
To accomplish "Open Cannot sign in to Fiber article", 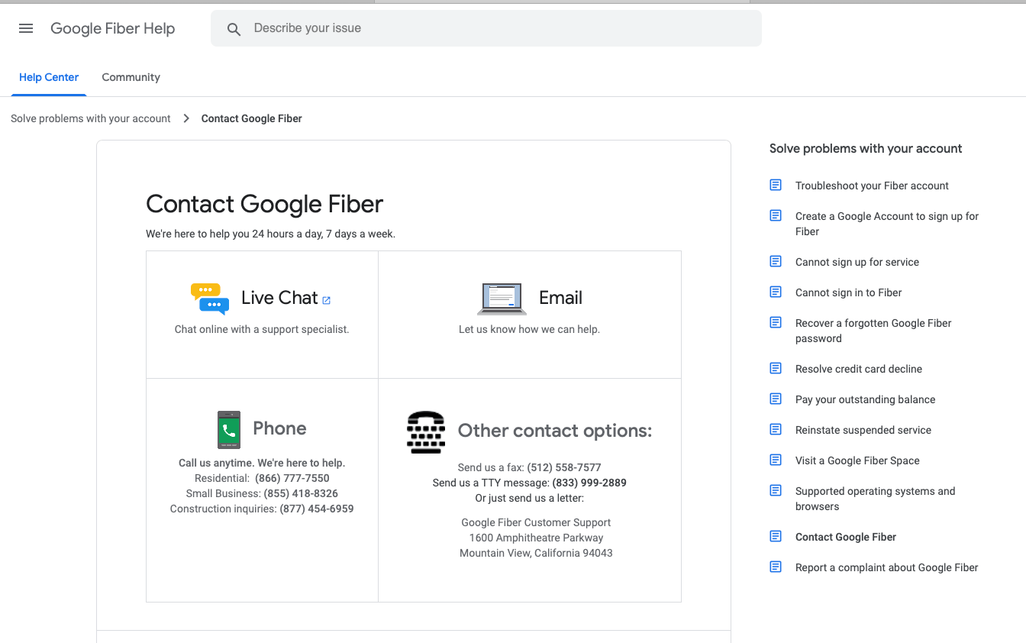I will (848, 292).
